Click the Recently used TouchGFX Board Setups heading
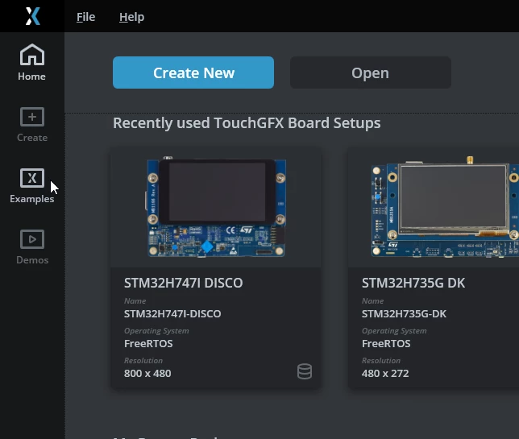519x439 pixels. pos(247,123)
